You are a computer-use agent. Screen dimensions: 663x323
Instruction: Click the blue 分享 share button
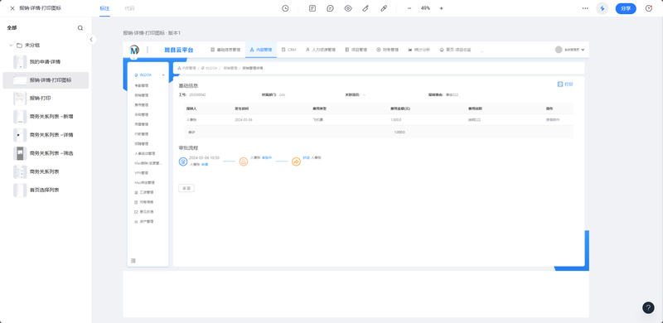626,8
